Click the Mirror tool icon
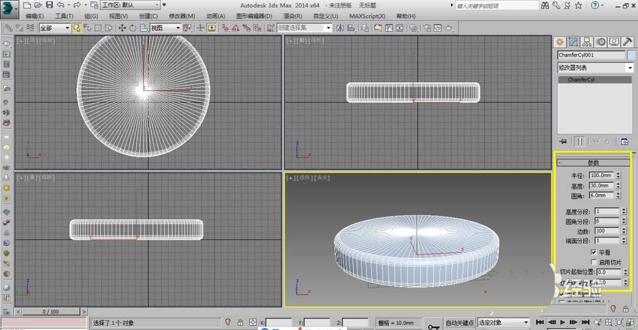638x330 pixels. tap(340, 28)
